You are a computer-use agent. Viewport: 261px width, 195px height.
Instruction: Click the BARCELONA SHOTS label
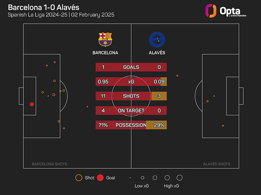point(50,164)
